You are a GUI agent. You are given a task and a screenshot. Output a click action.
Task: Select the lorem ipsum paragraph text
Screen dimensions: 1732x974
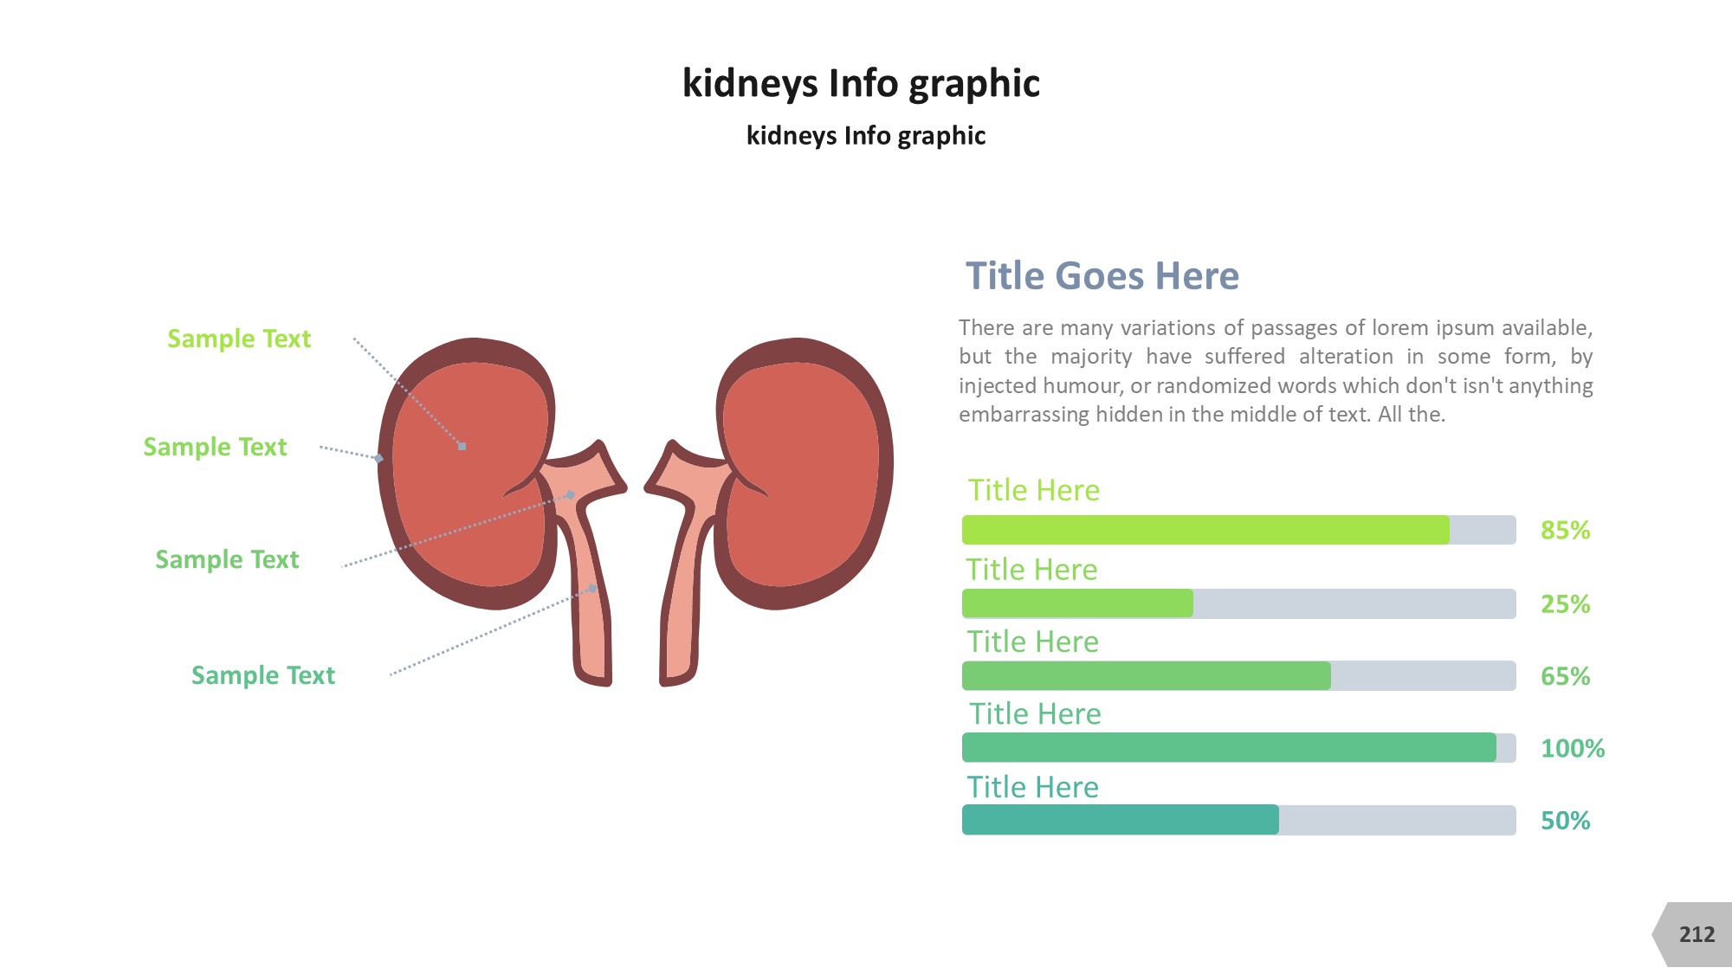pos(1275,371)
